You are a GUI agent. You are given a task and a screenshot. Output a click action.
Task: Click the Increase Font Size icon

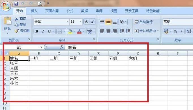pos(87,22)
